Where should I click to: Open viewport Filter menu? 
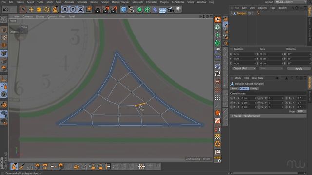click(x=62, y=16)
